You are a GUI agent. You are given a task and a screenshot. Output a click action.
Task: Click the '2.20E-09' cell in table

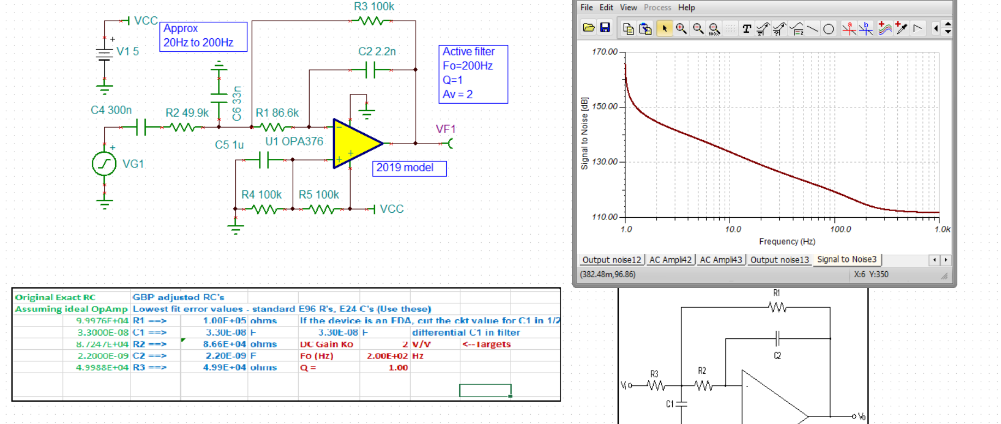coord(215,355)
